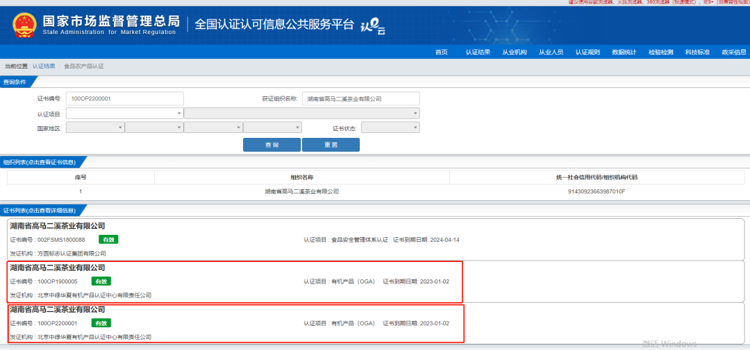Open certificate card 100OP2200001
Viewport: 750px width, 350px height.
tap(376, 323)
